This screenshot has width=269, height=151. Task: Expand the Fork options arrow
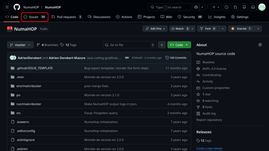point(223,29)
